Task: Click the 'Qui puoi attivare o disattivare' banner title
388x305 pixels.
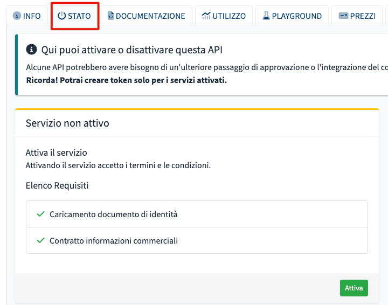Action: tap(132, 50)
